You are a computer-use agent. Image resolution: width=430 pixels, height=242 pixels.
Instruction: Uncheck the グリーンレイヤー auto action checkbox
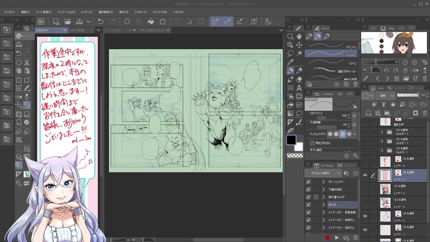tap(308, 182)
